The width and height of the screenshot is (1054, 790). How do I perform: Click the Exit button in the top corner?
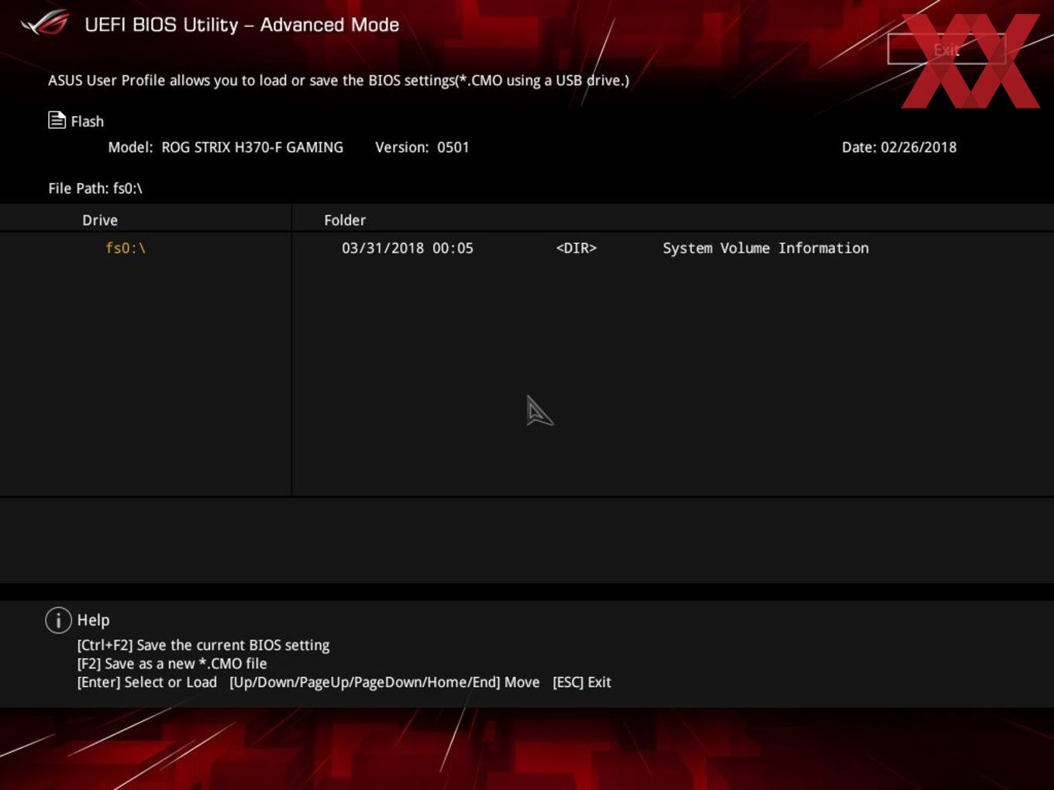tap(946, 50)
